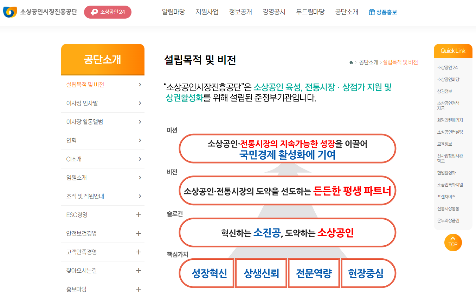Click the CI소개 sidebar arrow

point(140,159)
